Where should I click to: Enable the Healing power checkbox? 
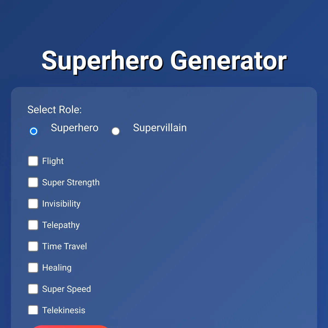click(33, 268)
